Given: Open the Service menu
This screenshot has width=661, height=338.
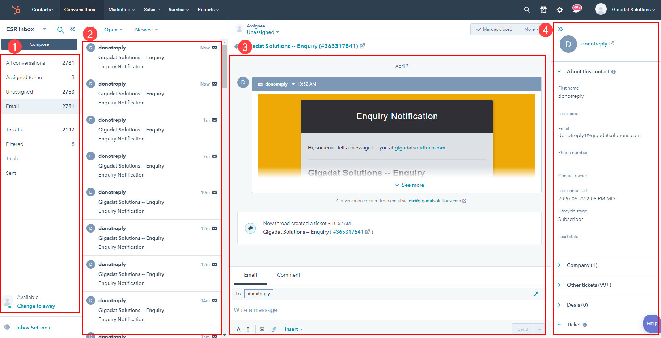Looking at the screenshot, I should tap(179, 10).
